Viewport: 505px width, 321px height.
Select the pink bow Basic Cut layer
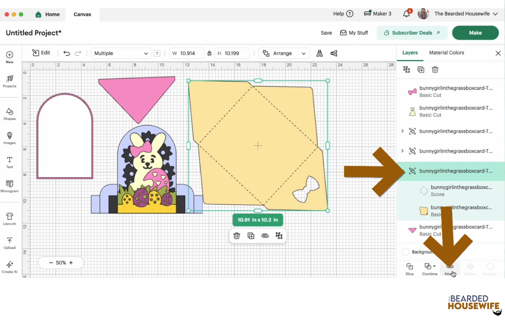(x=448, y=92)
